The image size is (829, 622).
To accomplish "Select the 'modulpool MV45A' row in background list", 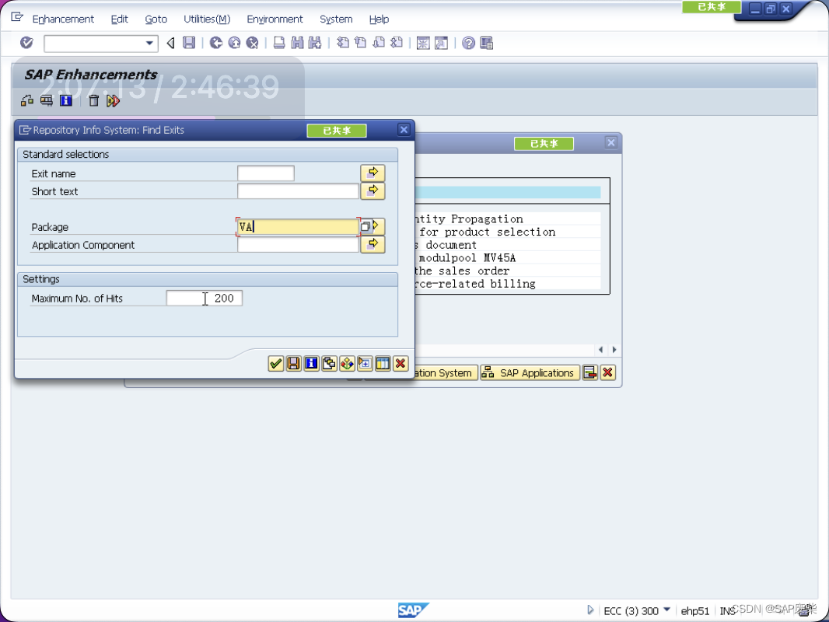I will 508,258.
